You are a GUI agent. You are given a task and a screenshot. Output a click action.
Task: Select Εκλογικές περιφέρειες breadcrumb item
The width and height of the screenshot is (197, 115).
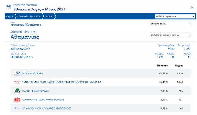[x=30, y=16]
